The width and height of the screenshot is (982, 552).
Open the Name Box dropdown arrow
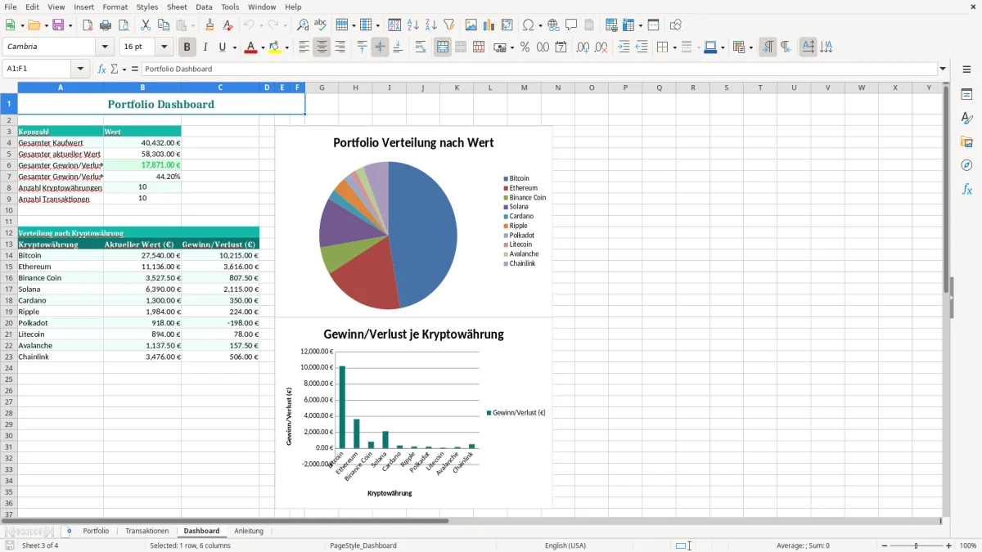(x=80, y=69)
